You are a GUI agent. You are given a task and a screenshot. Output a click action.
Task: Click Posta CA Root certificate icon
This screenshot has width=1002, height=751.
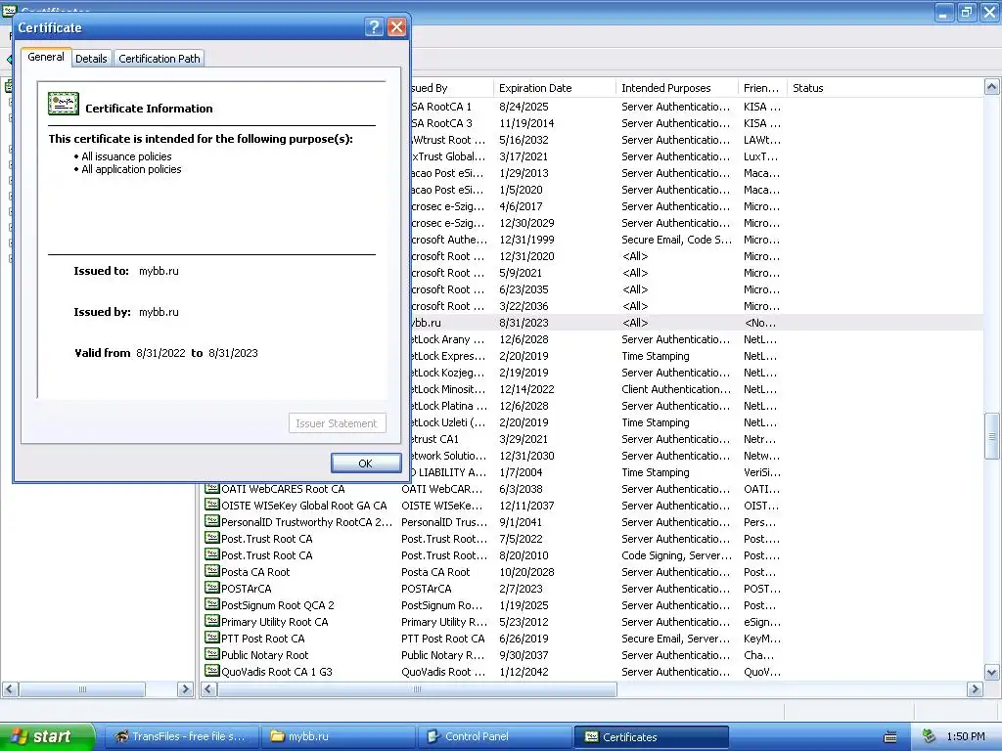[212, 571]
